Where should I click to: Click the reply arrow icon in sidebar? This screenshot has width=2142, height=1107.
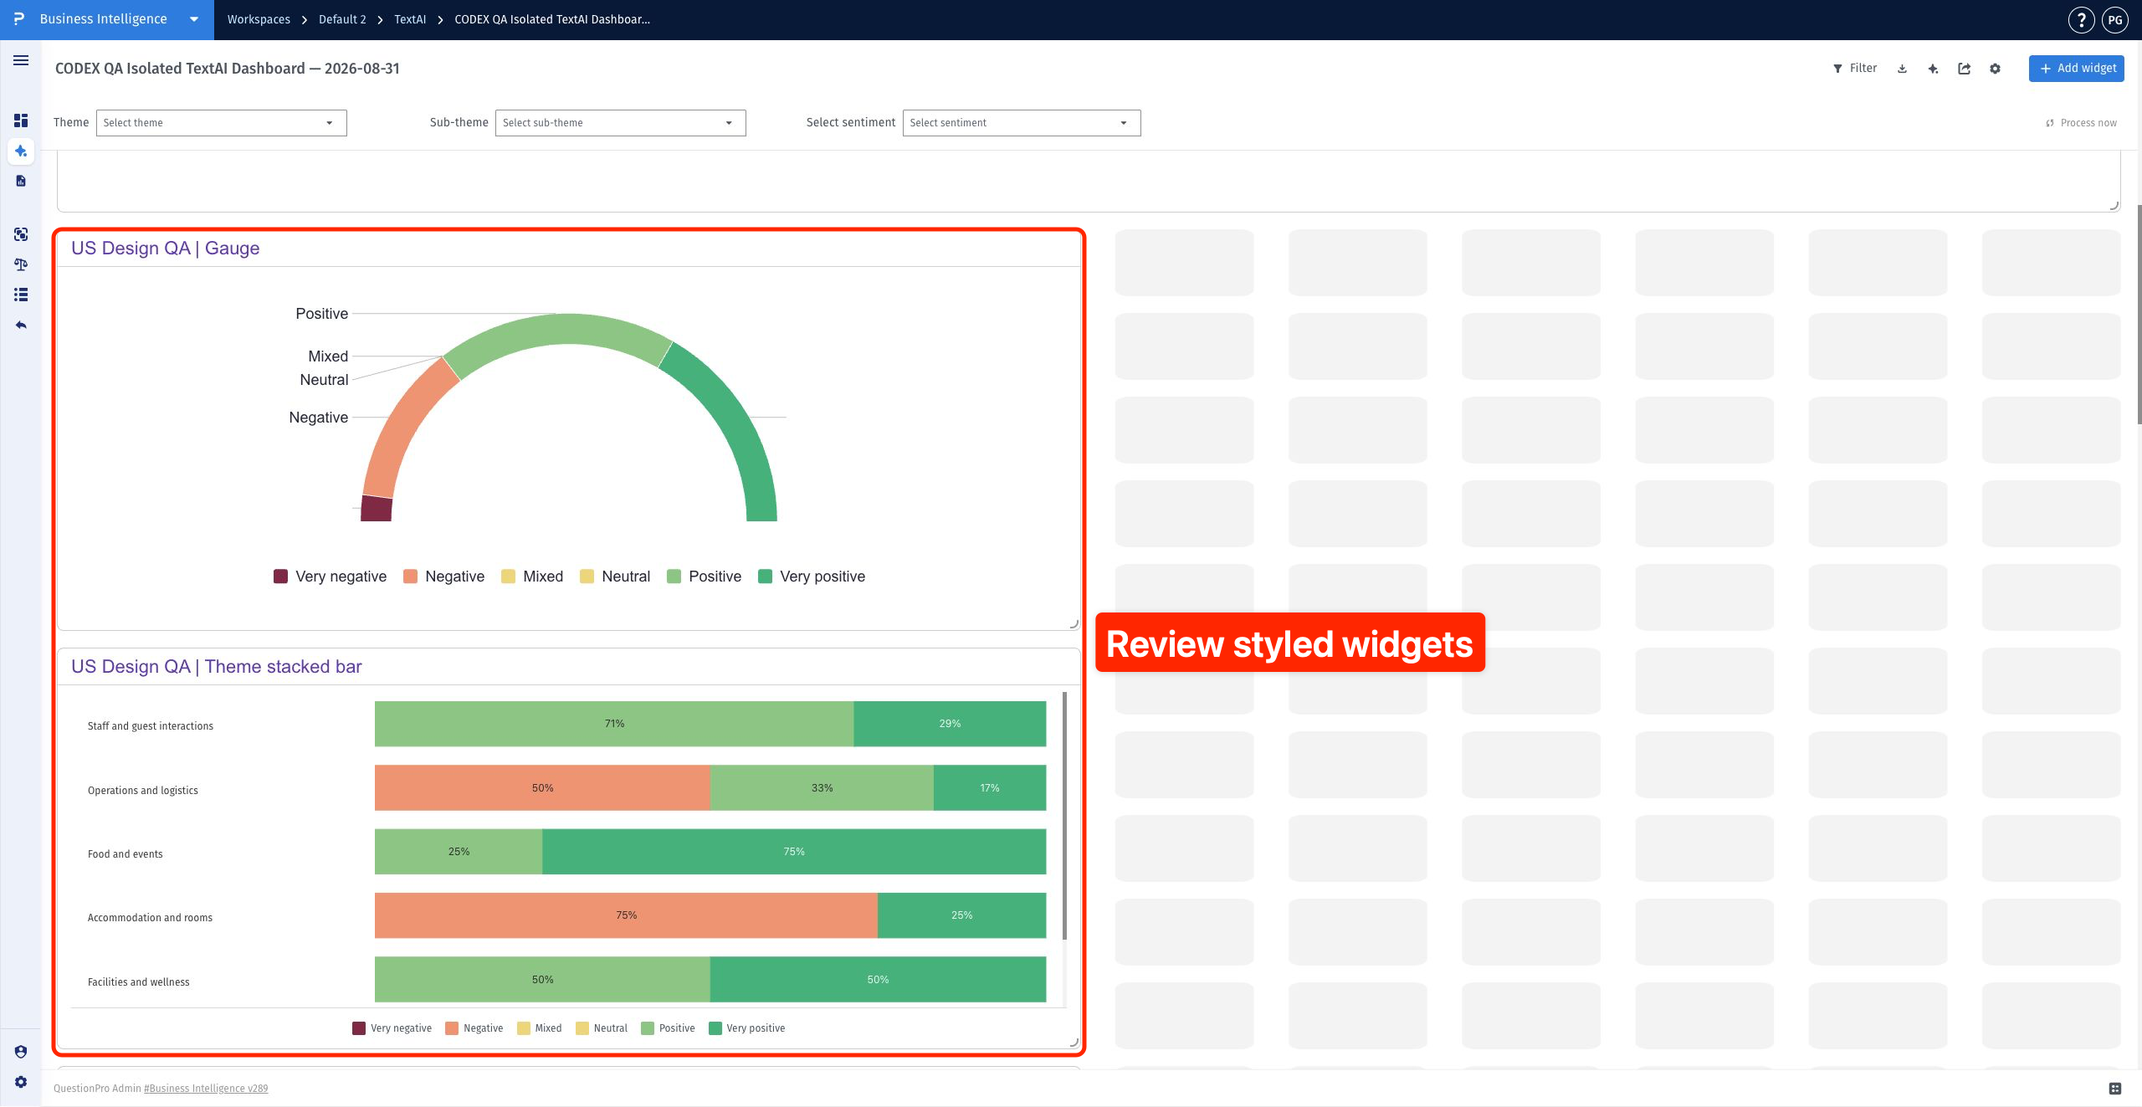tap(21, 325)
